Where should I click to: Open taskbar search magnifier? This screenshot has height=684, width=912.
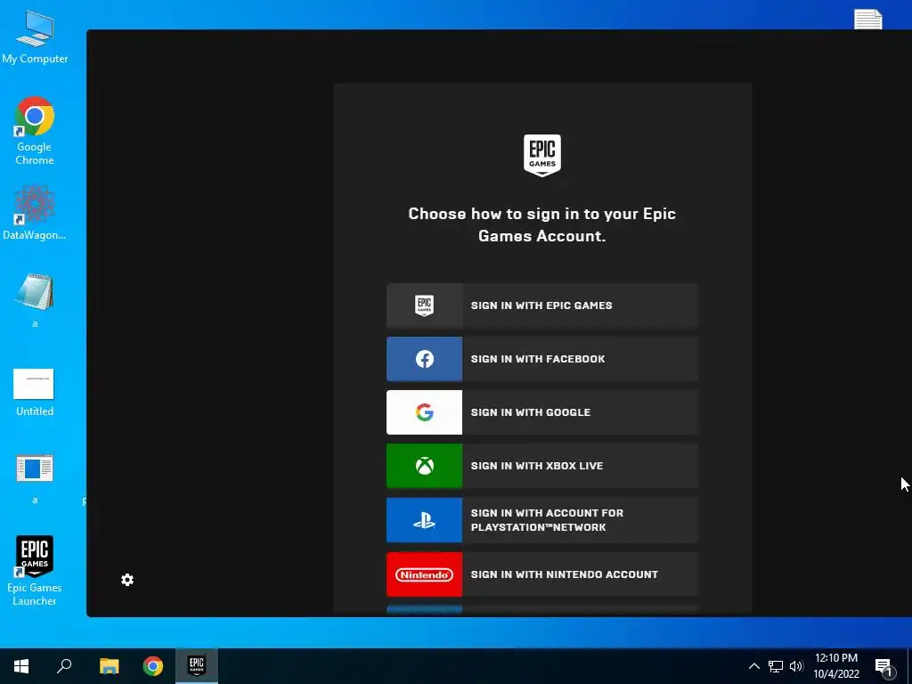point(64,666)
